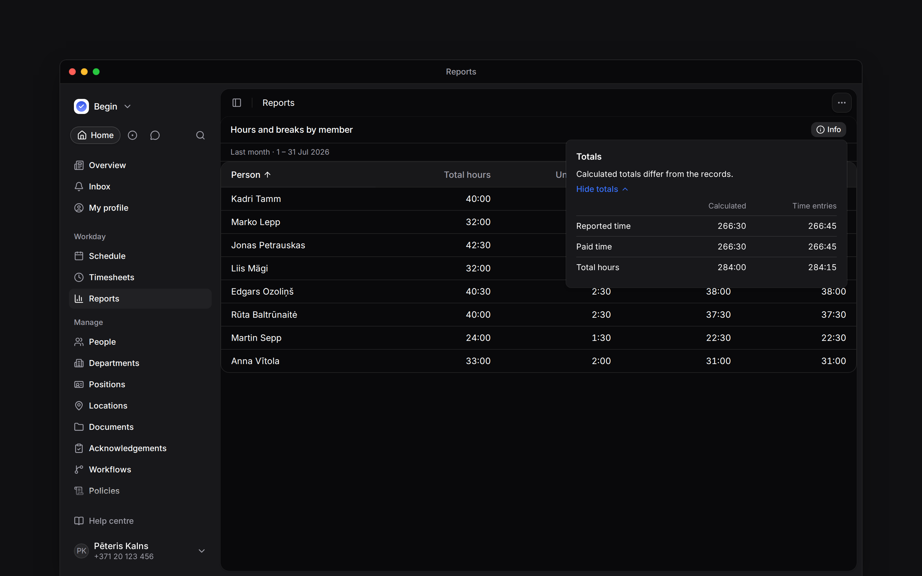Open the three-dot more options menu
Viewport: 922px width, 576px height.
click(842, 103)
